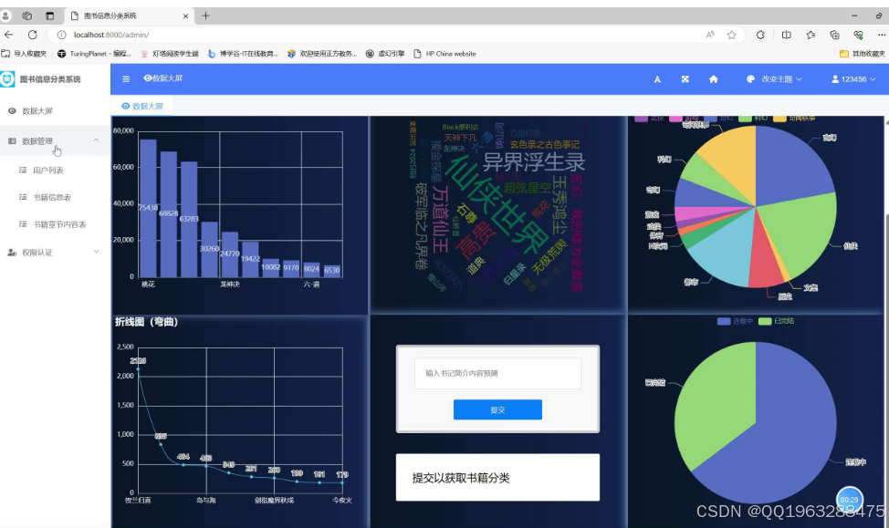This screenshot has width=889, height=528.
Task: Open the 改变主题 dropdown
Action: coord(774,79)
